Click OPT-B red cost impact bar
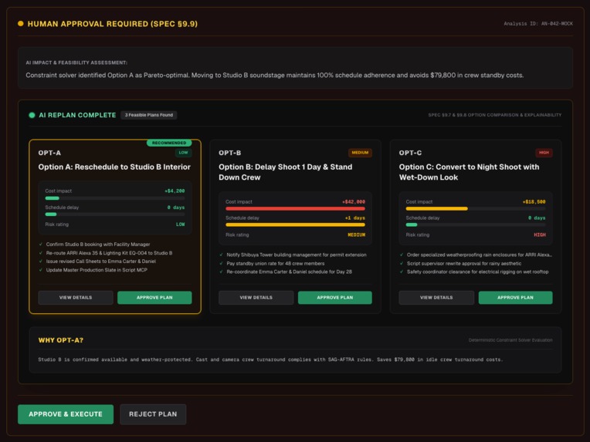The width and height of the screenshot is (590, 442). (295, 208)
